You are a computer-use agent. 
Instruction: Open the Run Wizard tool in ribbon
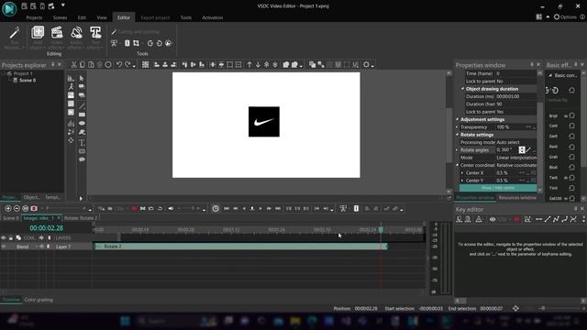point(15,38)
